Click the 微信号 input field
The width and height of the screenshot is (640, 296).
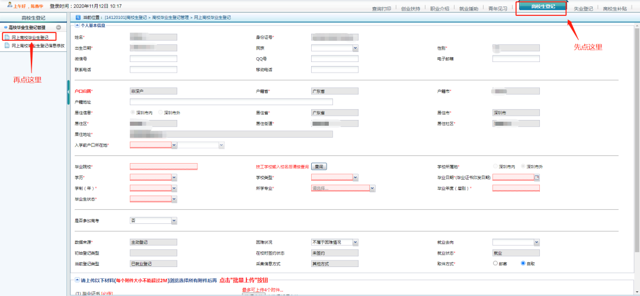[x=153, y=58]
